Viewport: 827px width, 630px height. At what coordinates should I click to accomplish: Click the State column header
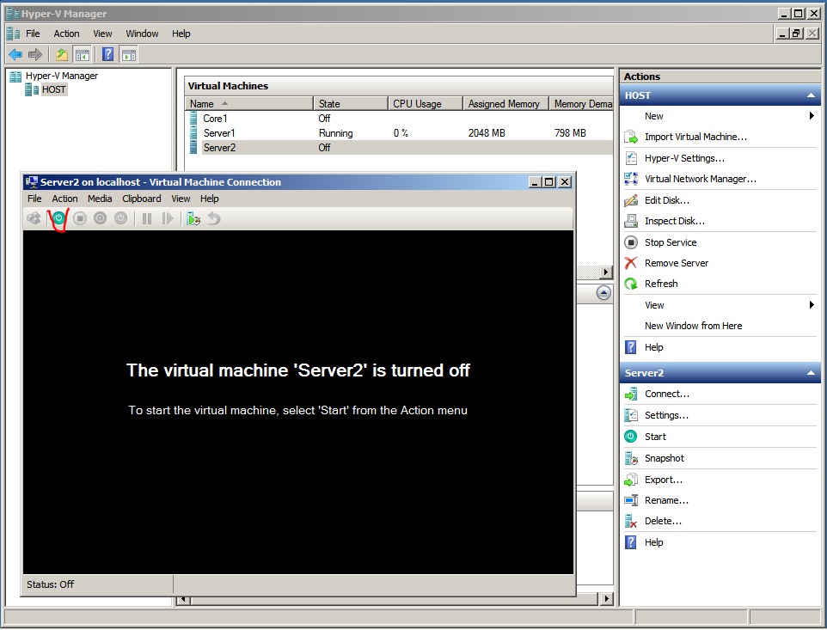(351, 104)
